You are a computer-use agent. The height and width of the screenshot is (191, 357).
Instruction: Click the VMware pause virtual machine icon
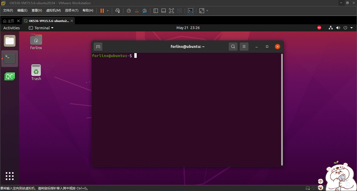pyautogui.click(x=102, y=11)
